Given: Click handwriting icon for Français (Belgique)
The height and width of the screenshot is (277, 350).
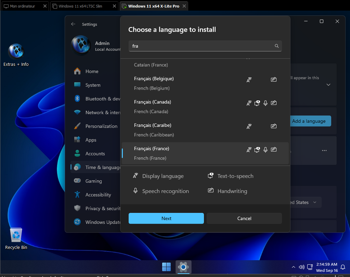Looking at the screenshot, I should tap(274, 80).
